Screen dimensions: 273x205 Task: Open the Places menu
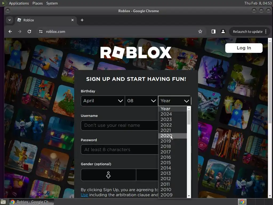click(37, 3)
